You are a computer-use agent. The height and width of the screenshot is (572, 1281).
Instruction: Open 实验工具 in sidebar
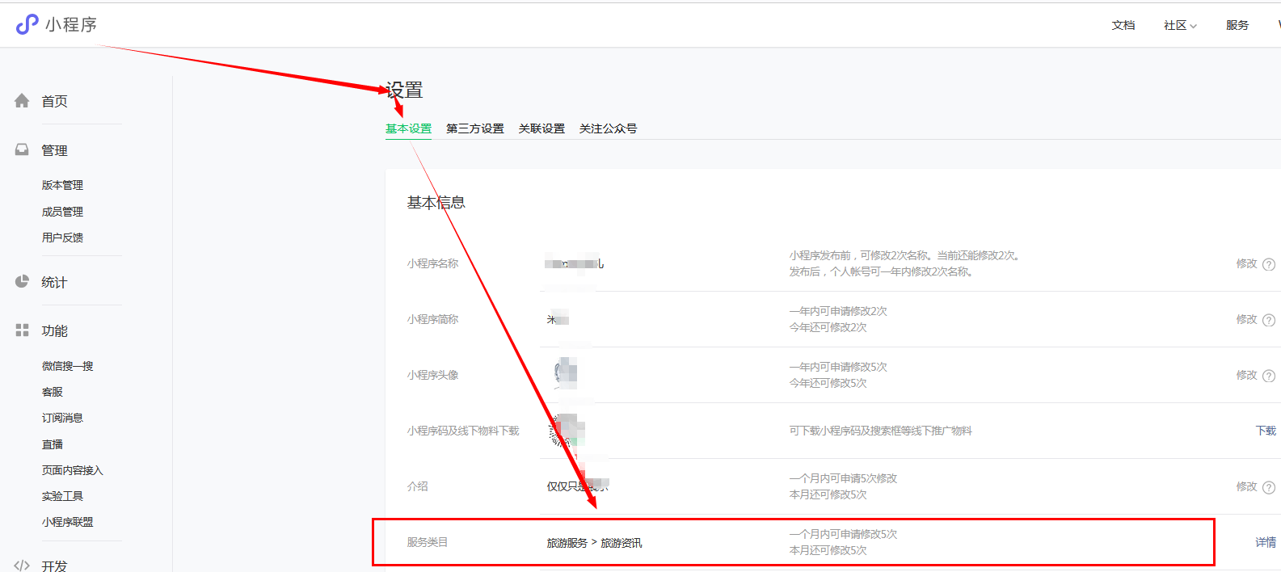[62, 496]
